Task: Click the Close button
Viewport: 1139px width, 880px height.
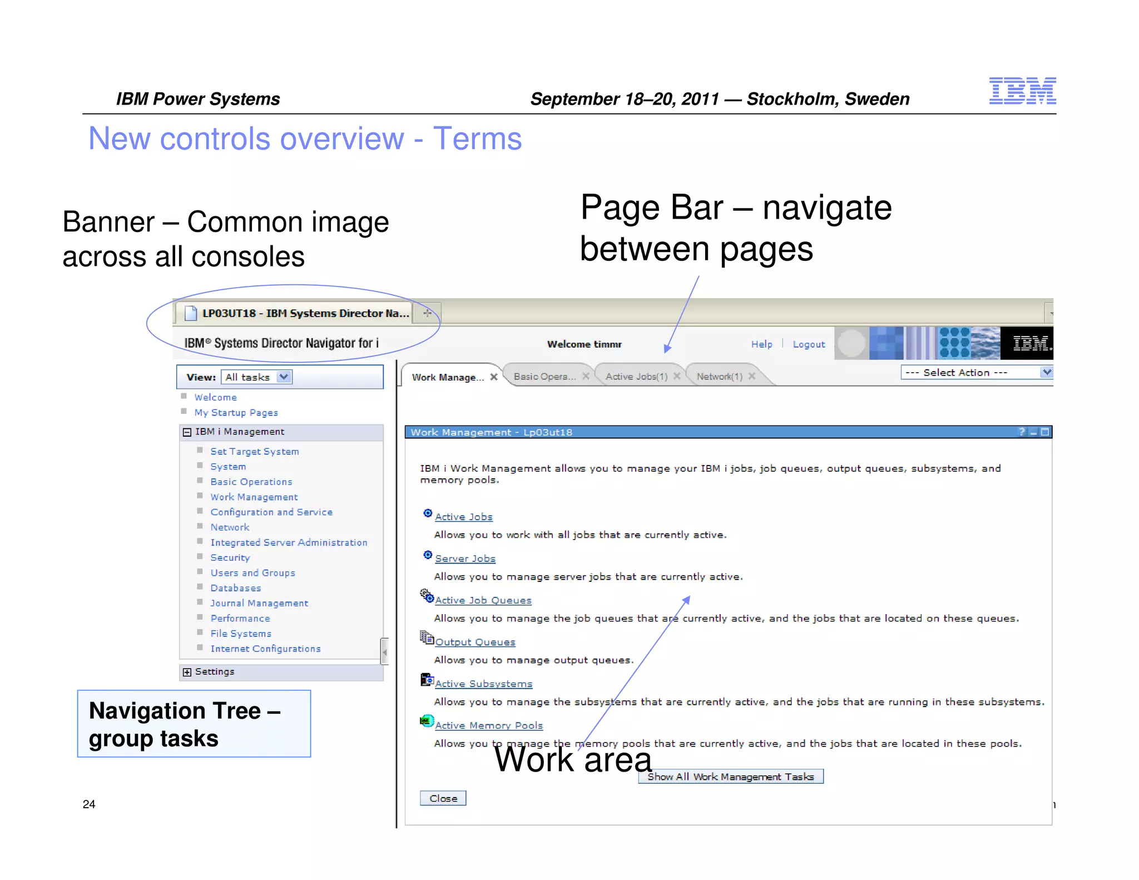Action: (x=443, y=798)
